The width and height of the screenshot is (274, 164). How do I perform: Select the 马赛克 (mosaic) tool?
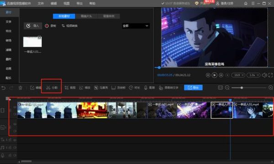[101, 87]
